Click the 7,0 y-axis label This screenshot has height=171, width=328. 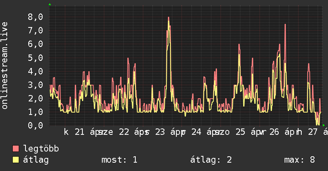point(35,31)
